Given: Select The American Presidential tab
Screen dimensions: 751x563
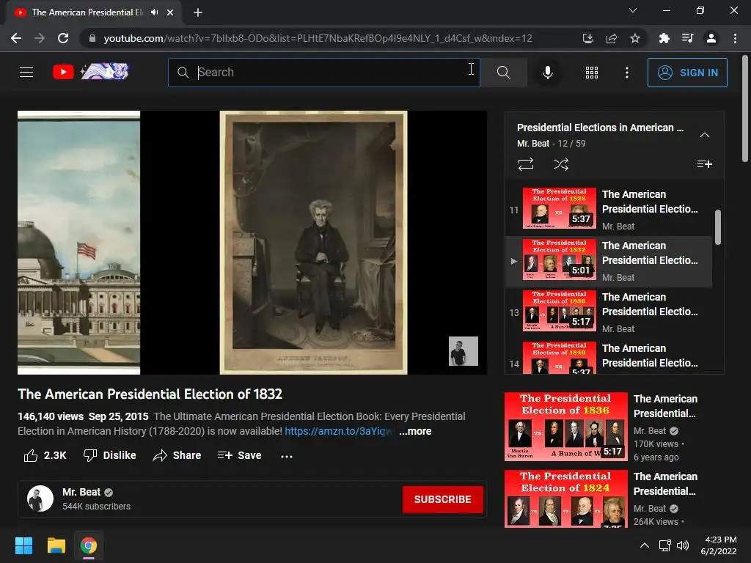Looking at the screenshot, I should [x=87, y=12].
